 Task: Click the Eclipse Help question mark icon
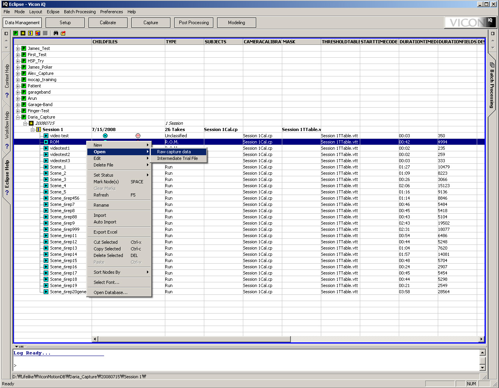click(x=7, y=192)
